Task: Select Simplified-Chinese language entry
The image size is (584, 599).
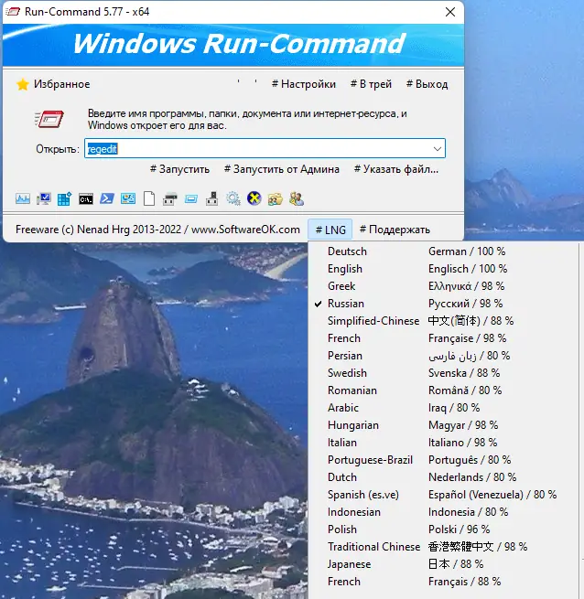Action: click(x=444, y=321)
